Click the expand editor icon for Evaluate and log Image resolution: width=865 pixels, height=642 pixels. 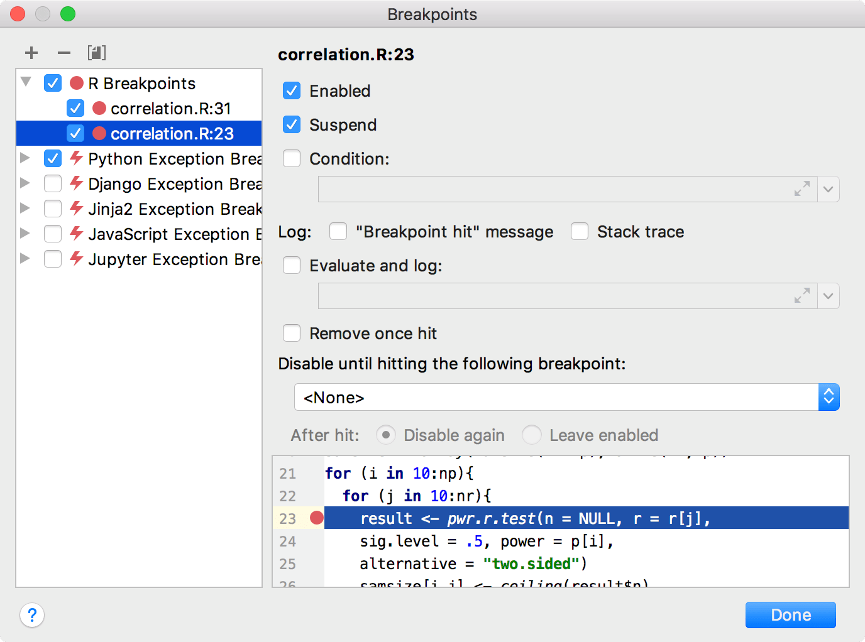[x=802, y=295]
